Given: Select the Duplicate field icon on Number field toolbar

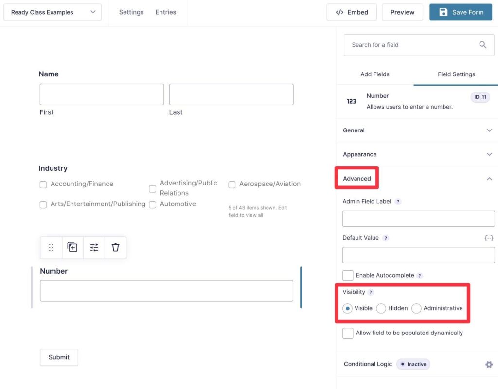Looking at the screenshot, I should 72,247.
